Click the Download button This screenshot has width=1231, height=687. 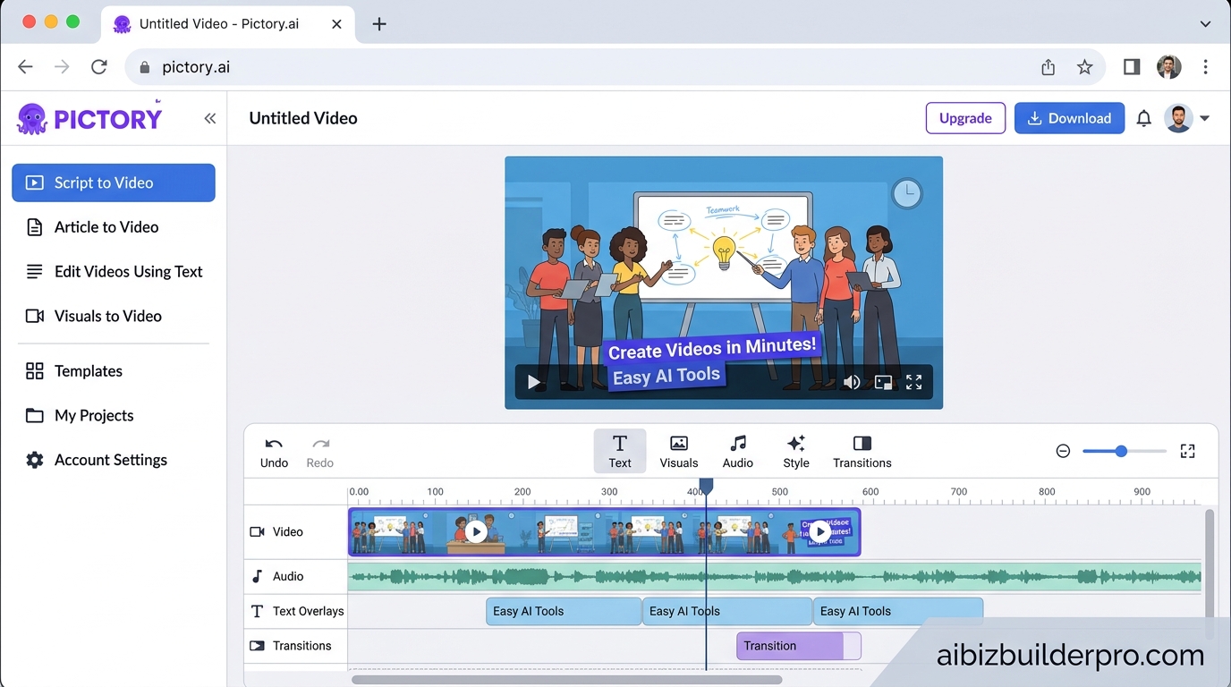[x=1069, y=118]
